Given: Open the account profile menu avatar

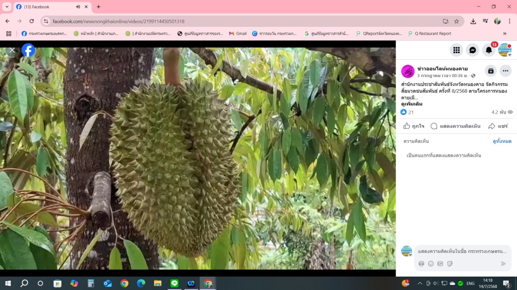Looking at the screenshot, I should tap(505, 50).
